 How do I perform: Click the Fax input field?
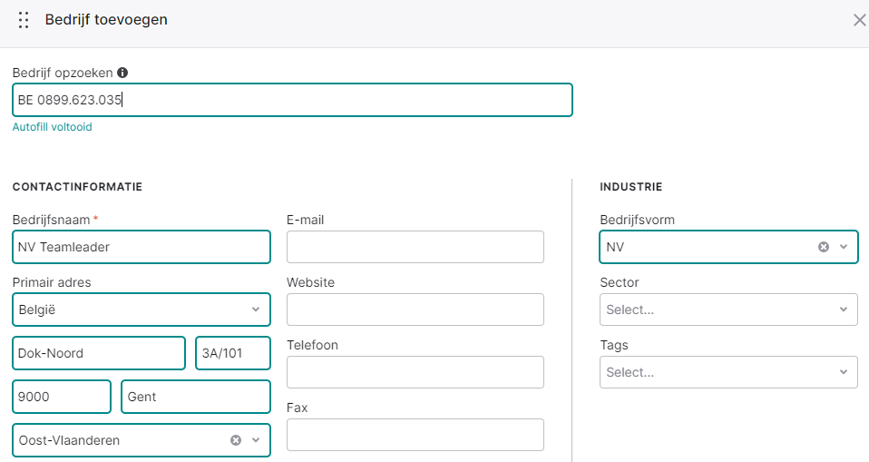(415, 435)
